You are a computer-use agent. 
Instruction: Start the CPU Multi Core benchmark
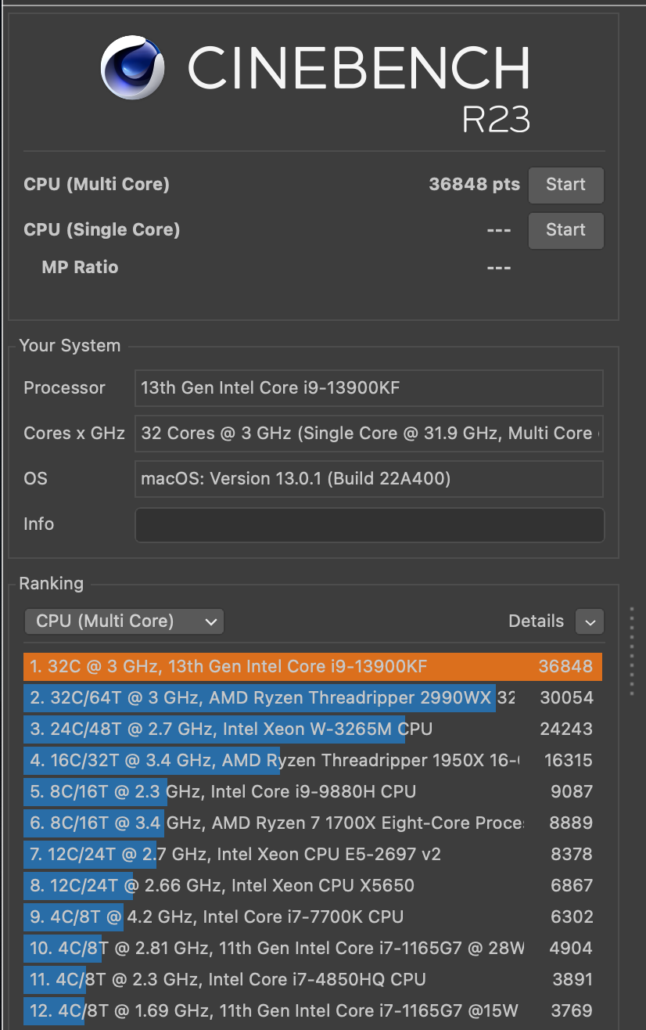click(565, 185)
